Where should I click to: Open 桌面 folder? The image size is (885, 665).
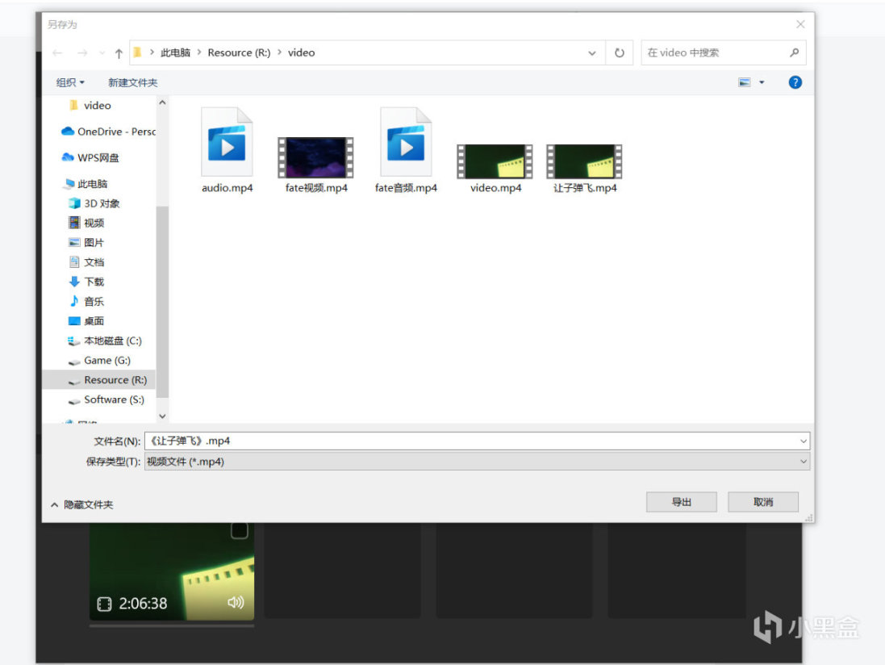(x=86, y=321)
